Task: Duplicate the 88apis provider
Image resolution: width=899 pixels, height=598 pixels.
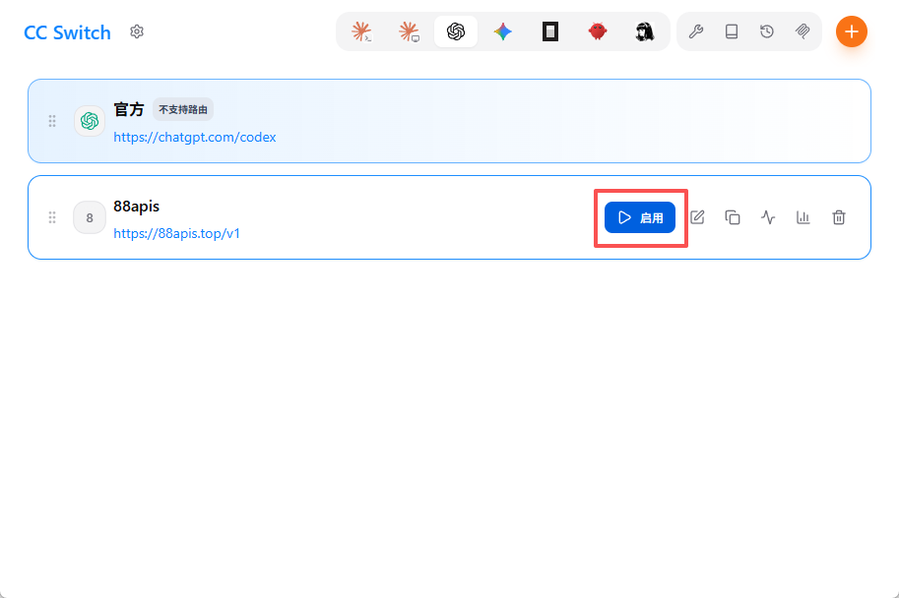Action: click(x=733, y=217)
